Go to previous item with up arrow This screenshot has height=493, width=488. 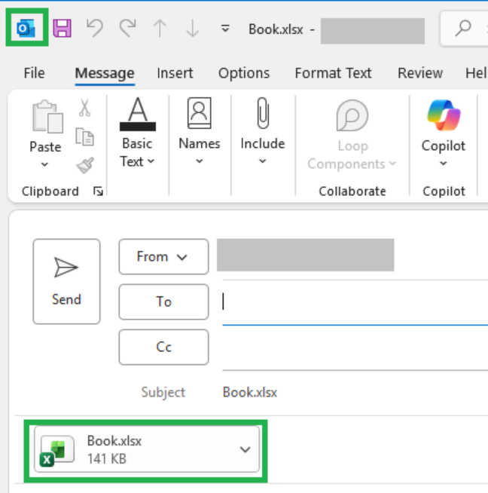click(x=160, y=29)
